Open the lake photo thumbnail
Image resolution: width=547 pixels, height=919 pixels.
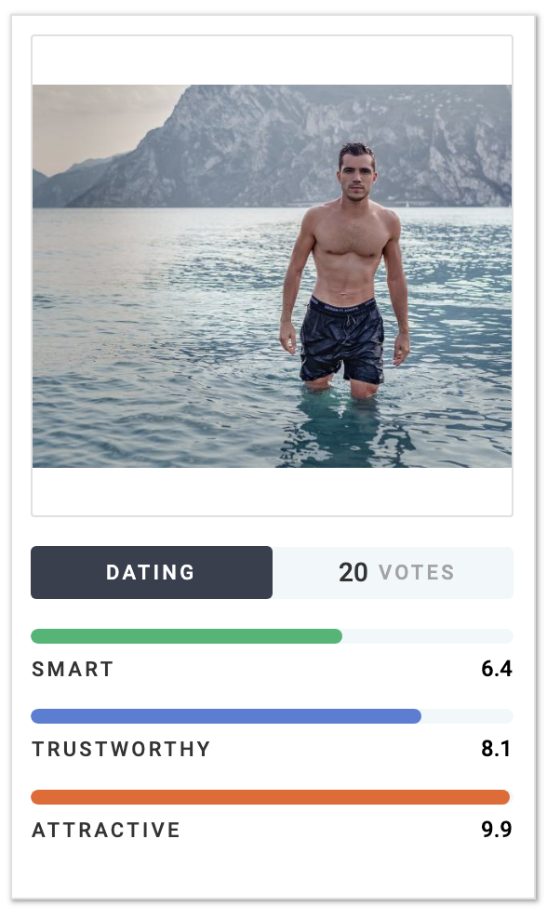[272, 276]
